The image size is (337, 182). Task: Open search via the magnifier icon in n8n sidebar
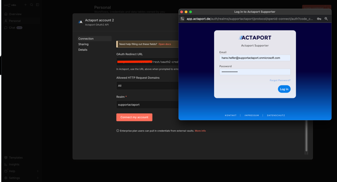click(32, 5)
